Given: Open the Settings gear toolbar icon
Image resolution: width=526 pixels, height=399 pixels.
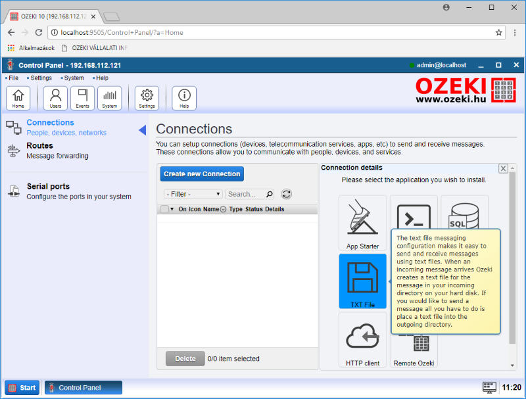Looking at the screenshot, I should coord(147,98).
